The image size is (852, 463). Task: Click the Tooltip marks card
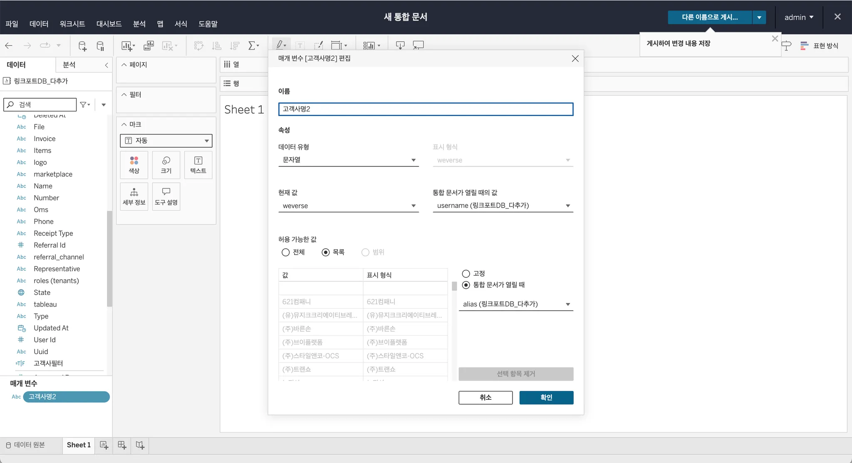pos(166,196)
